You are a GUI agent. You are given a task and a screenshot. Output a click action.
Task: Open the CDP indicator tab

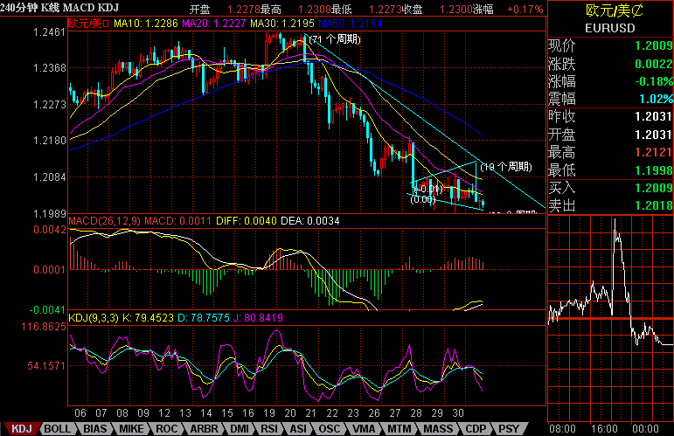coord(476,429)
